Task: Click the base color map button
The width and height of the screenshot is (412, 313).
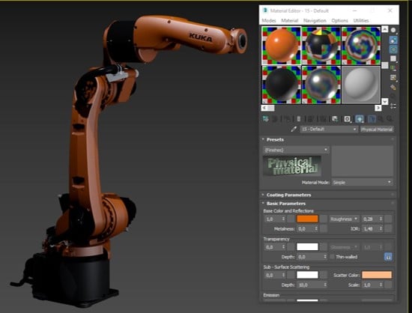Action: (x=324, y=219)
